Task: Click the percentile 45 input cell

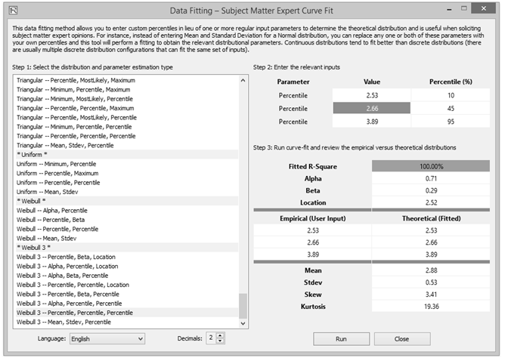Action: (x=451, y=109)
